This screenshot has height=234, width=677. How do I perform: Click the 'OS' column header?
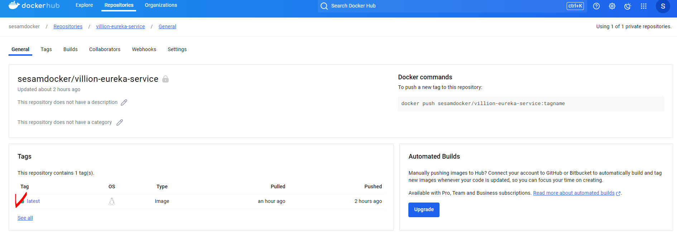click(x=112, y=186)
